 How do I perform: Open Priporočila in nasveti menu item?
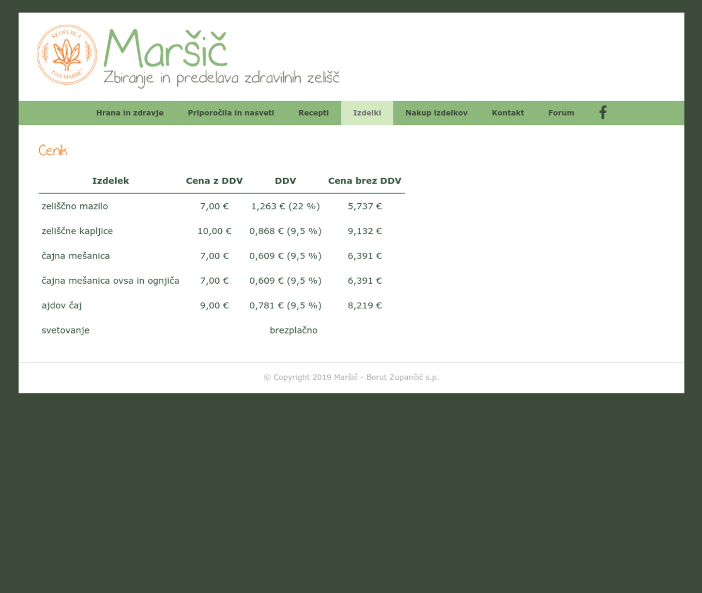231,113
